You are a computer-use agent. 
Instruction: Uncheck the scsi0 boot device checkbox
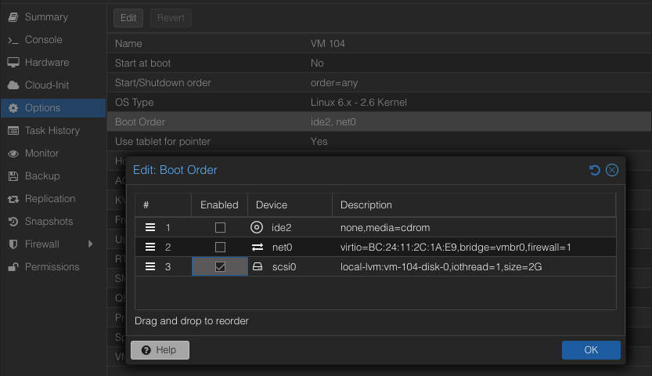(x=220, y=266)
